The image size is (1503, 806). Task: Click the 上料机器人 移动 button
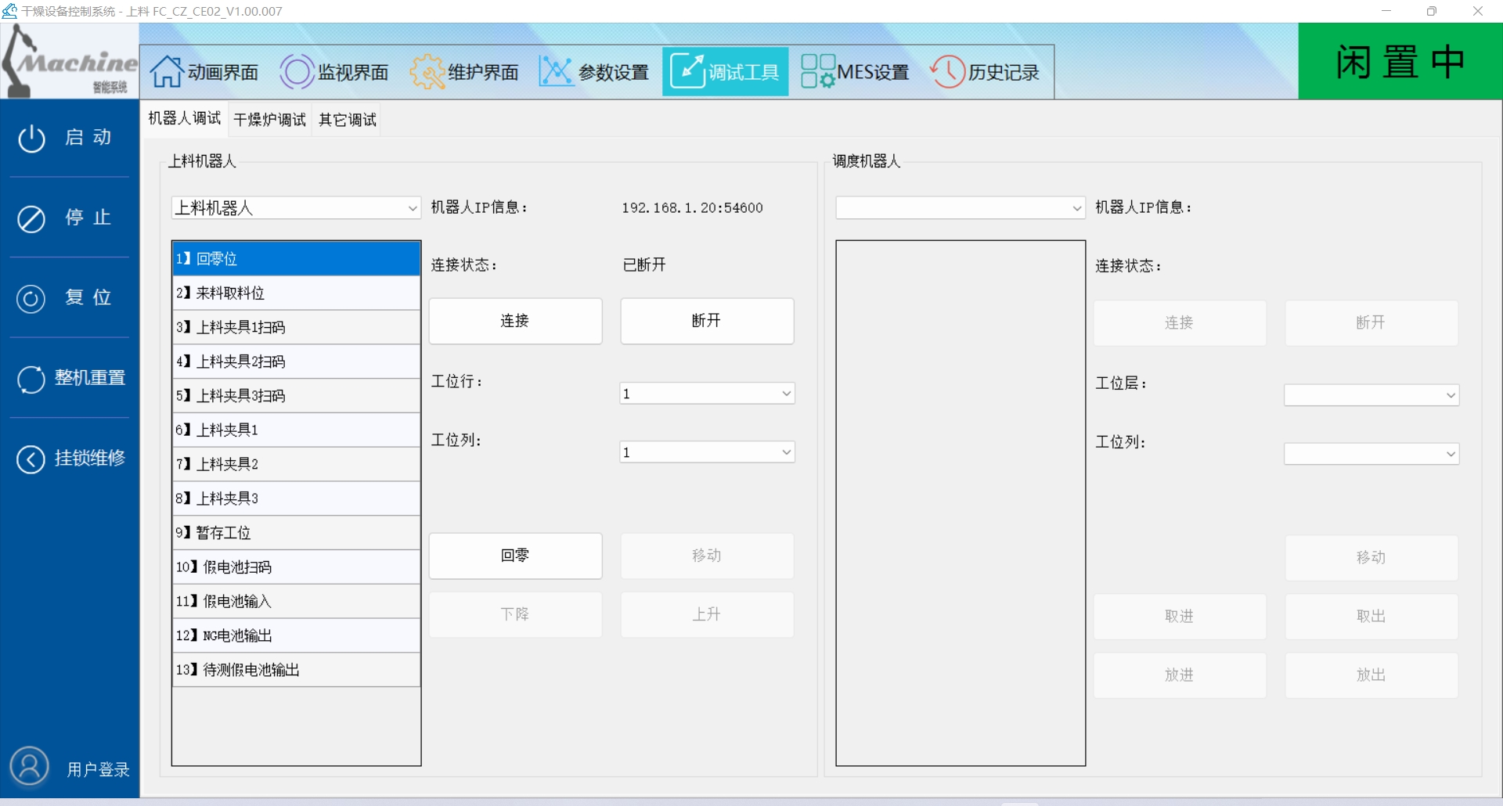[707, 556]
